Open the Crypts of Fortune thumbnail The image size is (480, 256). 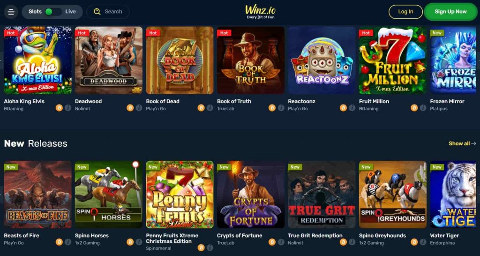pyautogui.click(x=251, y=195)
